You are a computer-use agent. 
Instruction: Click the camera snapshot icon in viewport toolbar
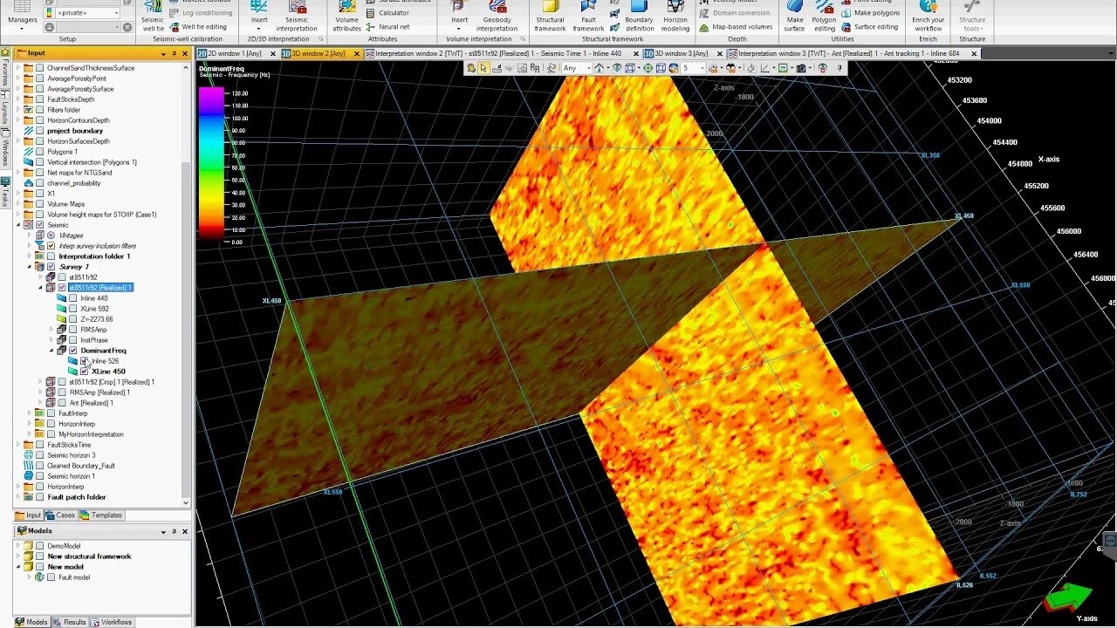tap(801, 68)
